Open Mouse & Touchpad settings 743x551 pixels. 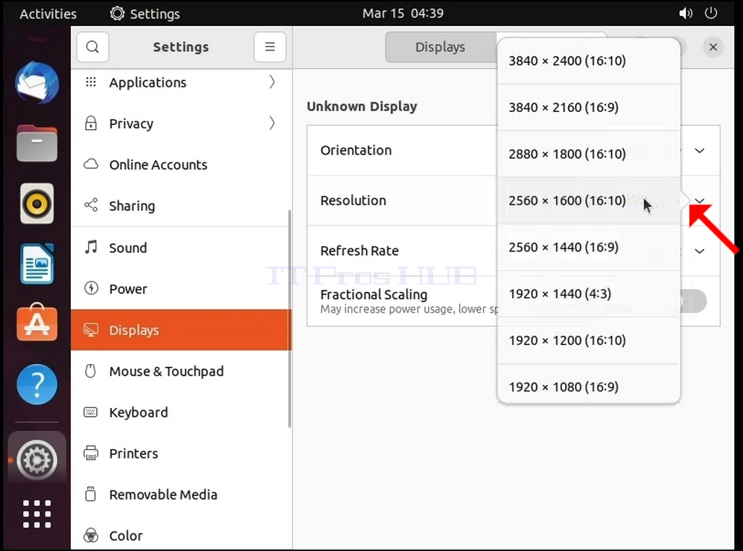181,371
